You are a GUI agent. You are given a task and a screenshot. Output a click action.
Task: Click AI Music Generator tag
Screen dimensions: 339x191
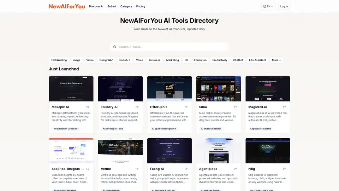(211, 129)
